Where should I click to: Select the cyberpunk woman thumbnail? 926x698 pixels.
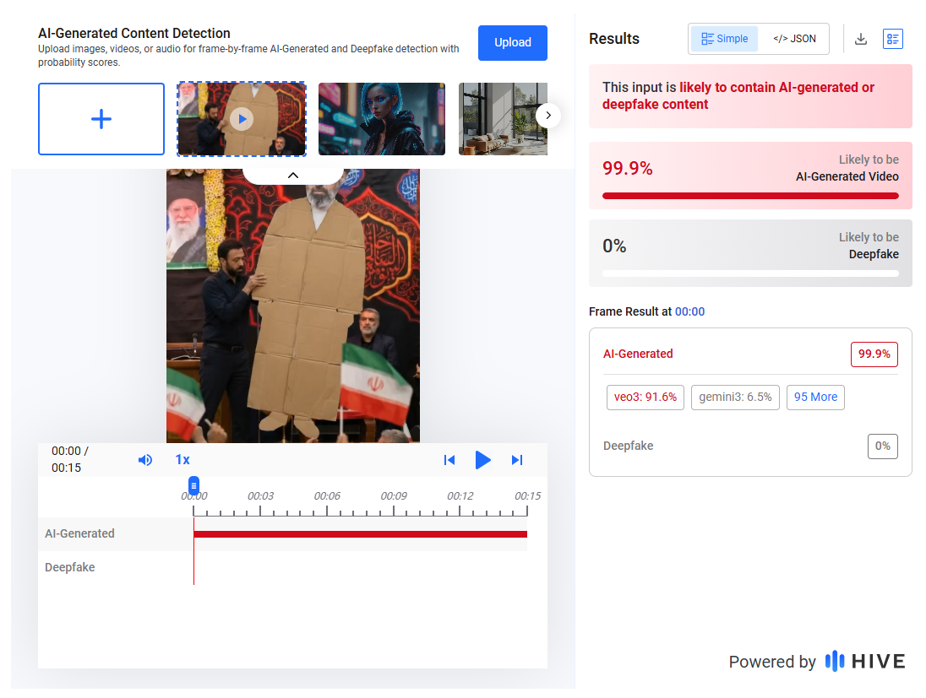tap(382, 118)
